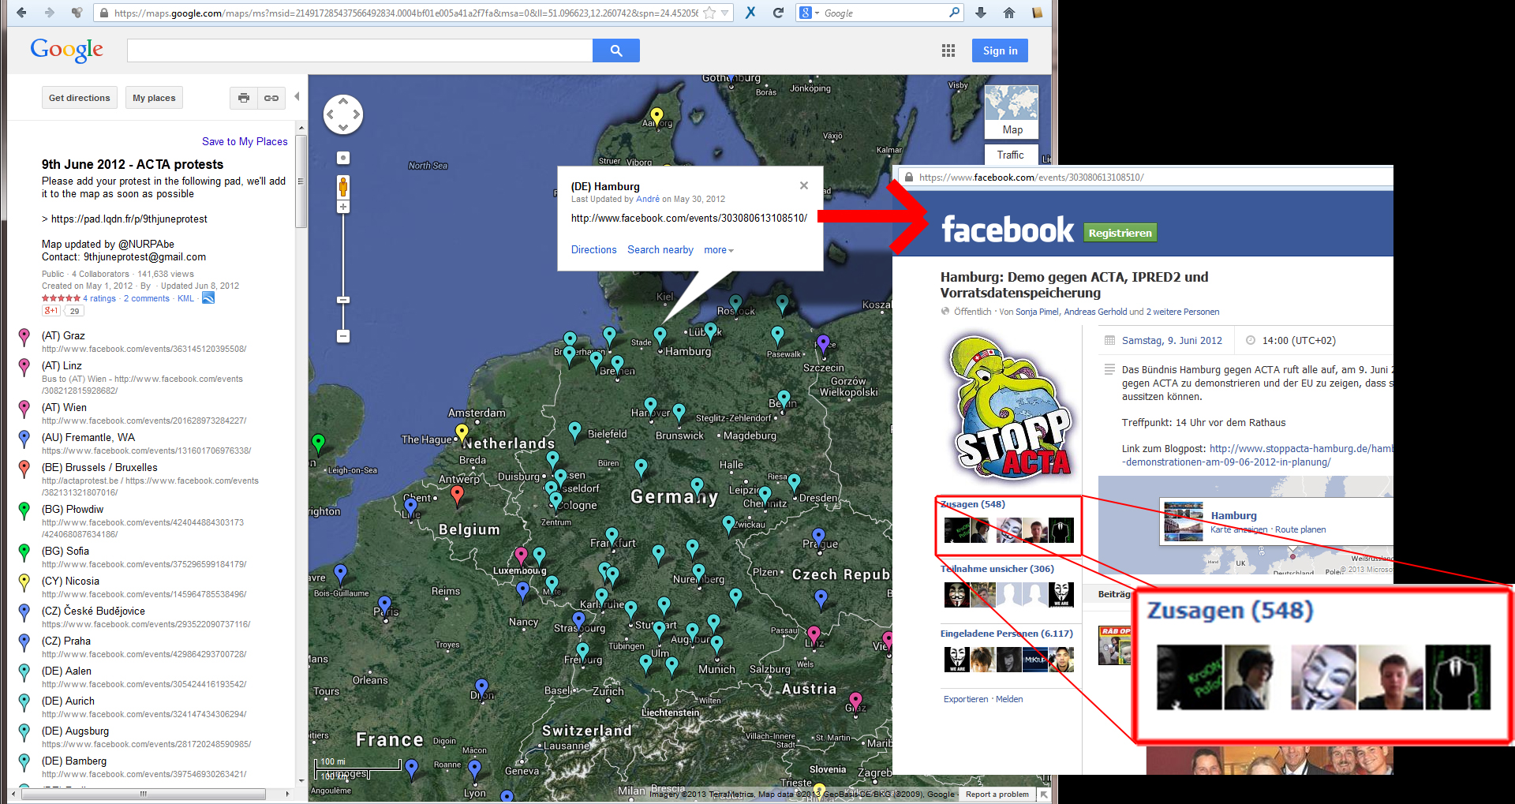Open the My places tab
The width and height of the screenshot is (1515, 804).
pos(154,98)
